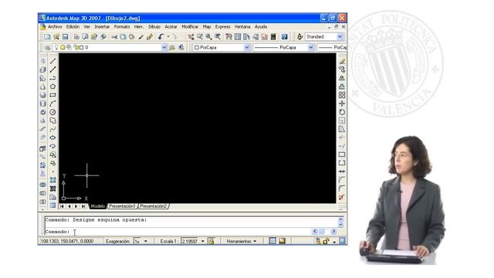This screenshot has width=494, height=278.
Task: Open Layer Properties Manager icon
Action: tap(47, 48)
